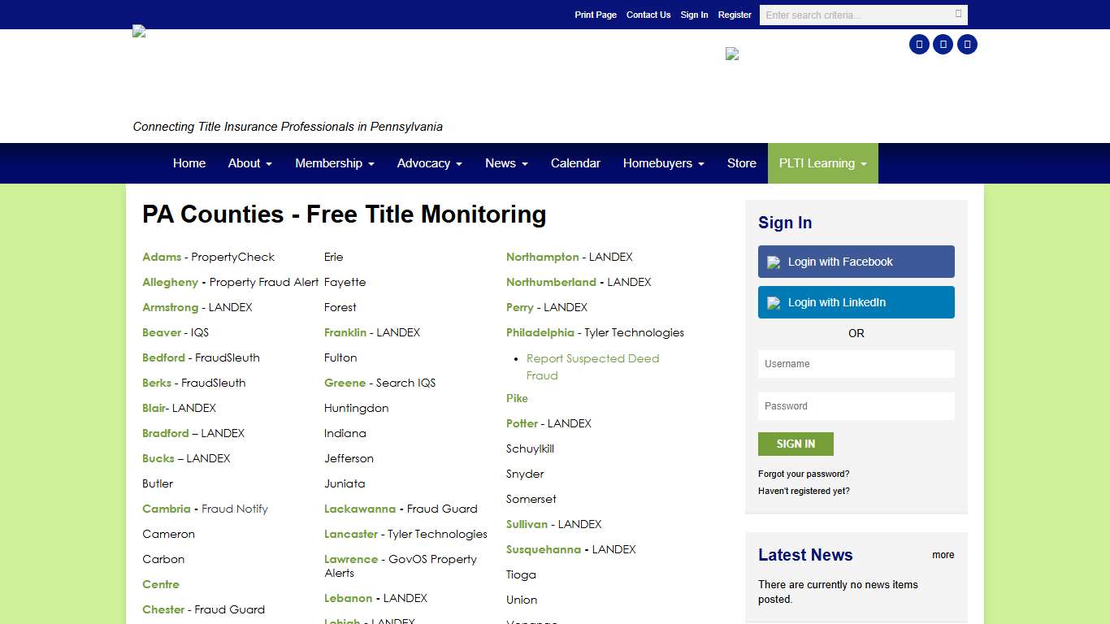Click the middle social media icon in header

click(x=943, y=44)
